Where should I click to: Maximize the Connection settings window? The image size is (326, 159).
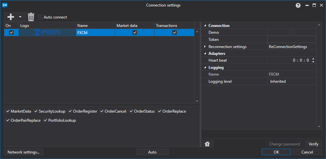314,6
